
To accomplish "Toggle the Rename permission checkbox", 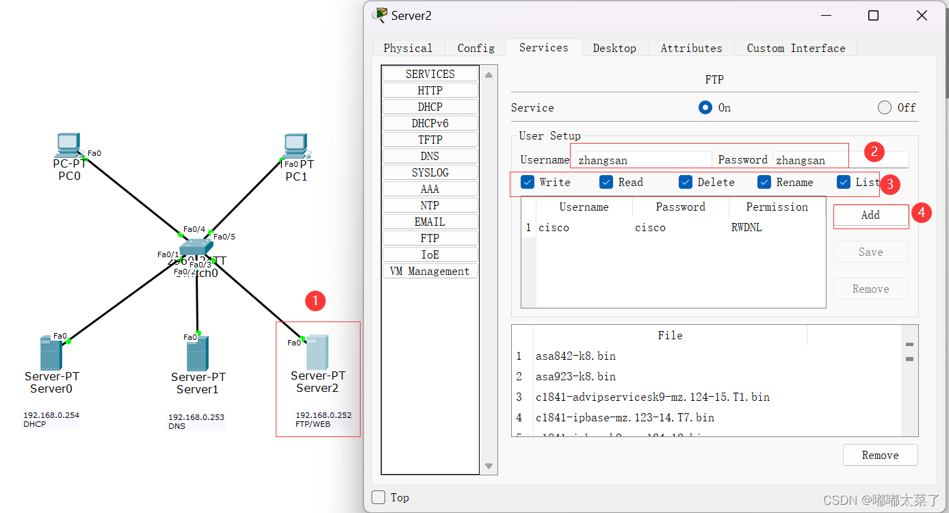I will [764, 182].
